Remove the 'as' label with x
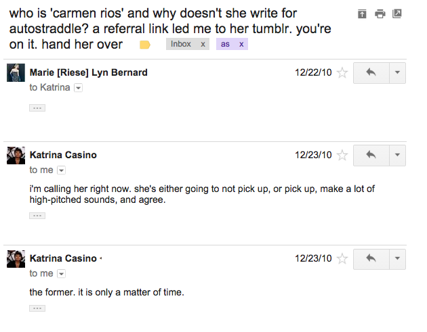427x332 pixels. tap(241, 44)
